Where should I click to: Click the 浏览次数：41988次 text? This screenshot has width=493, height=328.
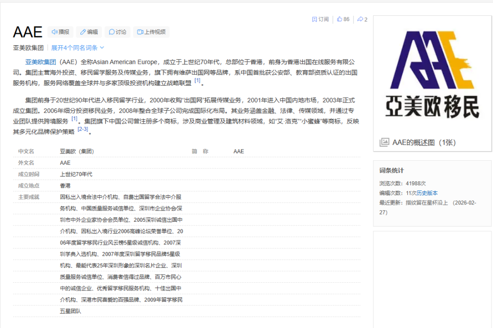402,183
